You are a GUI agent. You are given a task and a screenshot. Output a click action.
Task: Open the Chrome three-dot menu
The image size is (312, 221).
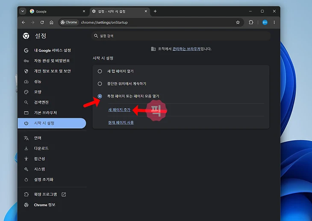coord(274,22)
